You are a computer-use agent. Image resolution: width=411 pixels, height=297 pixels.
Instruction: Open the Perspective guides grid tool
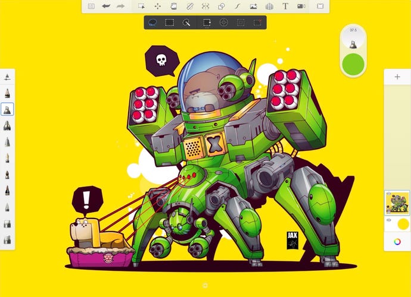[269, 6]
